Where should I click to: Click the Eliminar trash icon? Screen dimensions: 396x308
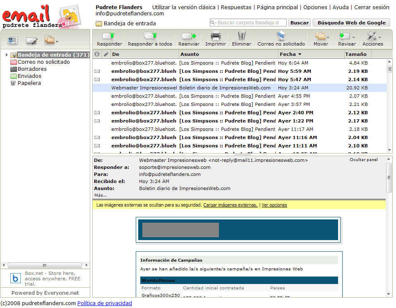[242, 35]
